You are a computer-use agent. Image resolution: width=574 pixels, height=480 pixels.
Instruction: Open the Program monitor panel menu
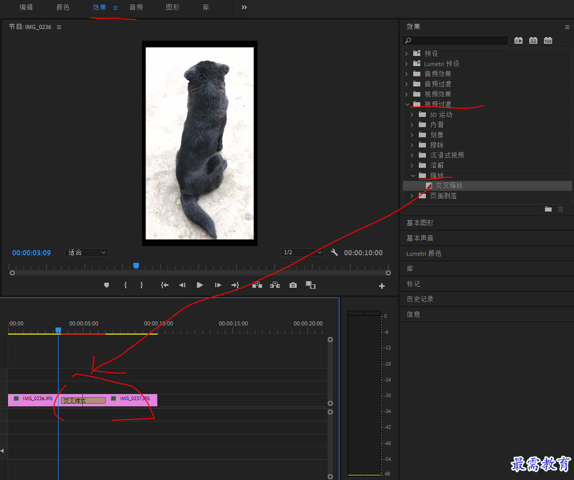tap(59, 27)
